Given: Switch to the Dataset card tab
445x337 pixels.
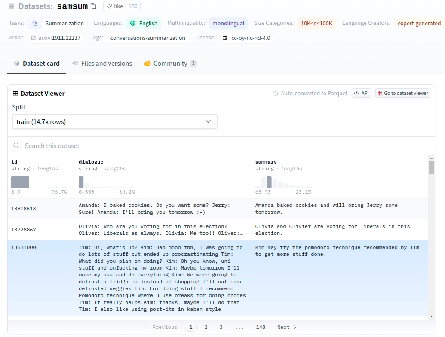Looking at the screenshot, I should (x=37, y=64).
